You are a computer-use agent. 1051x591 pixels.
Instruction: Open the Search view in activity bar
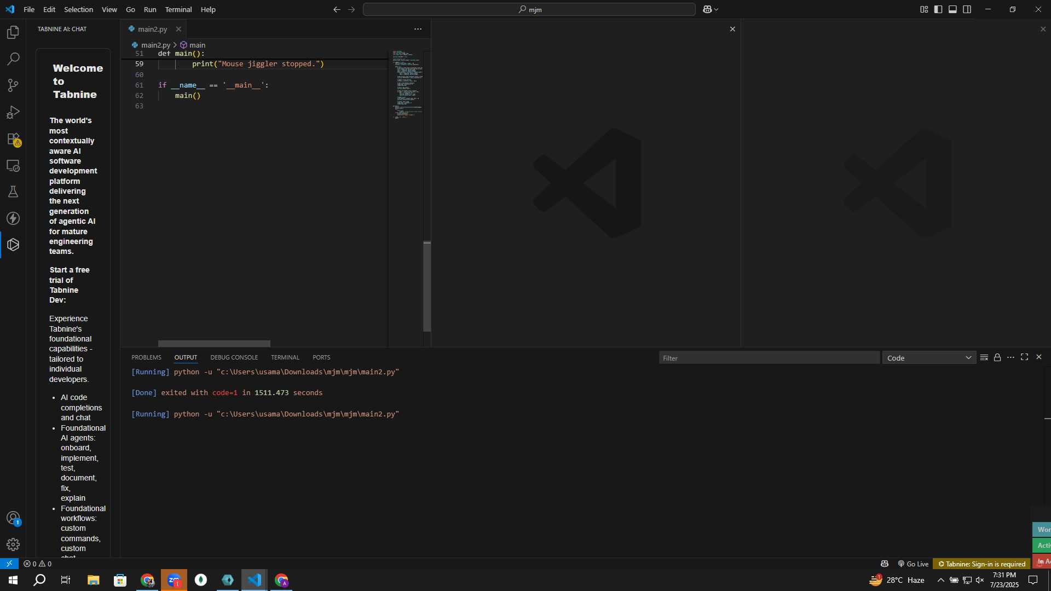(13, 59)
